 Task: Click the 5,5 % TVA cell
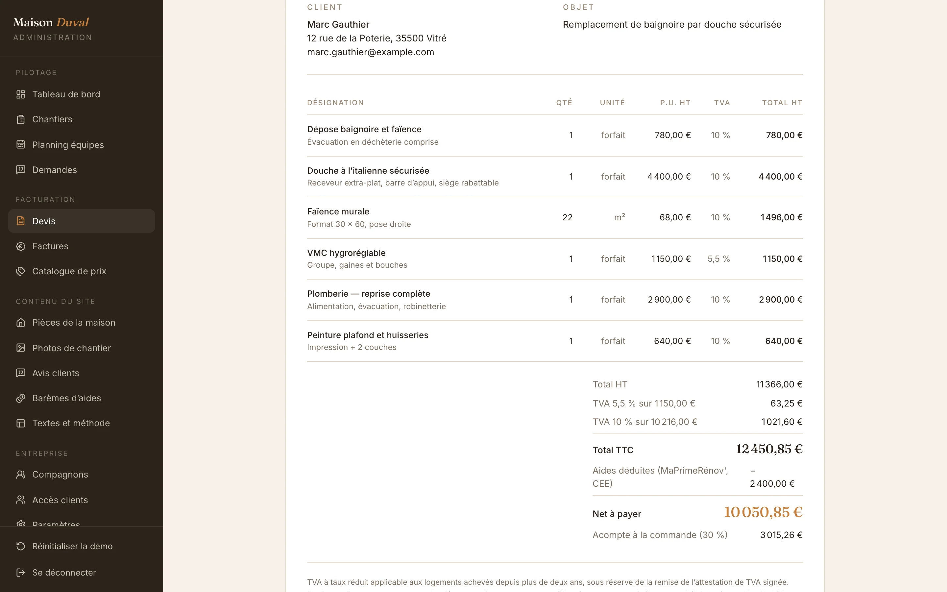pos(719,259)
